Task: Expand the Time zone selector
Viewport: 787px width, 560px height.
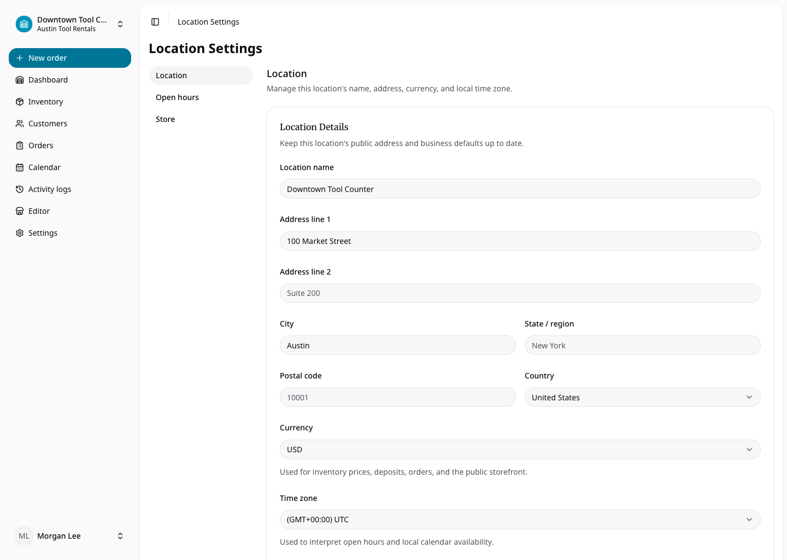Action: tap(520, 520)
